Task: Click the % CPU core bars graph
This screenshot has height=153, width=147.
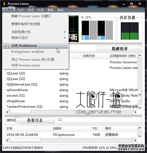Action: pos(97,30)
